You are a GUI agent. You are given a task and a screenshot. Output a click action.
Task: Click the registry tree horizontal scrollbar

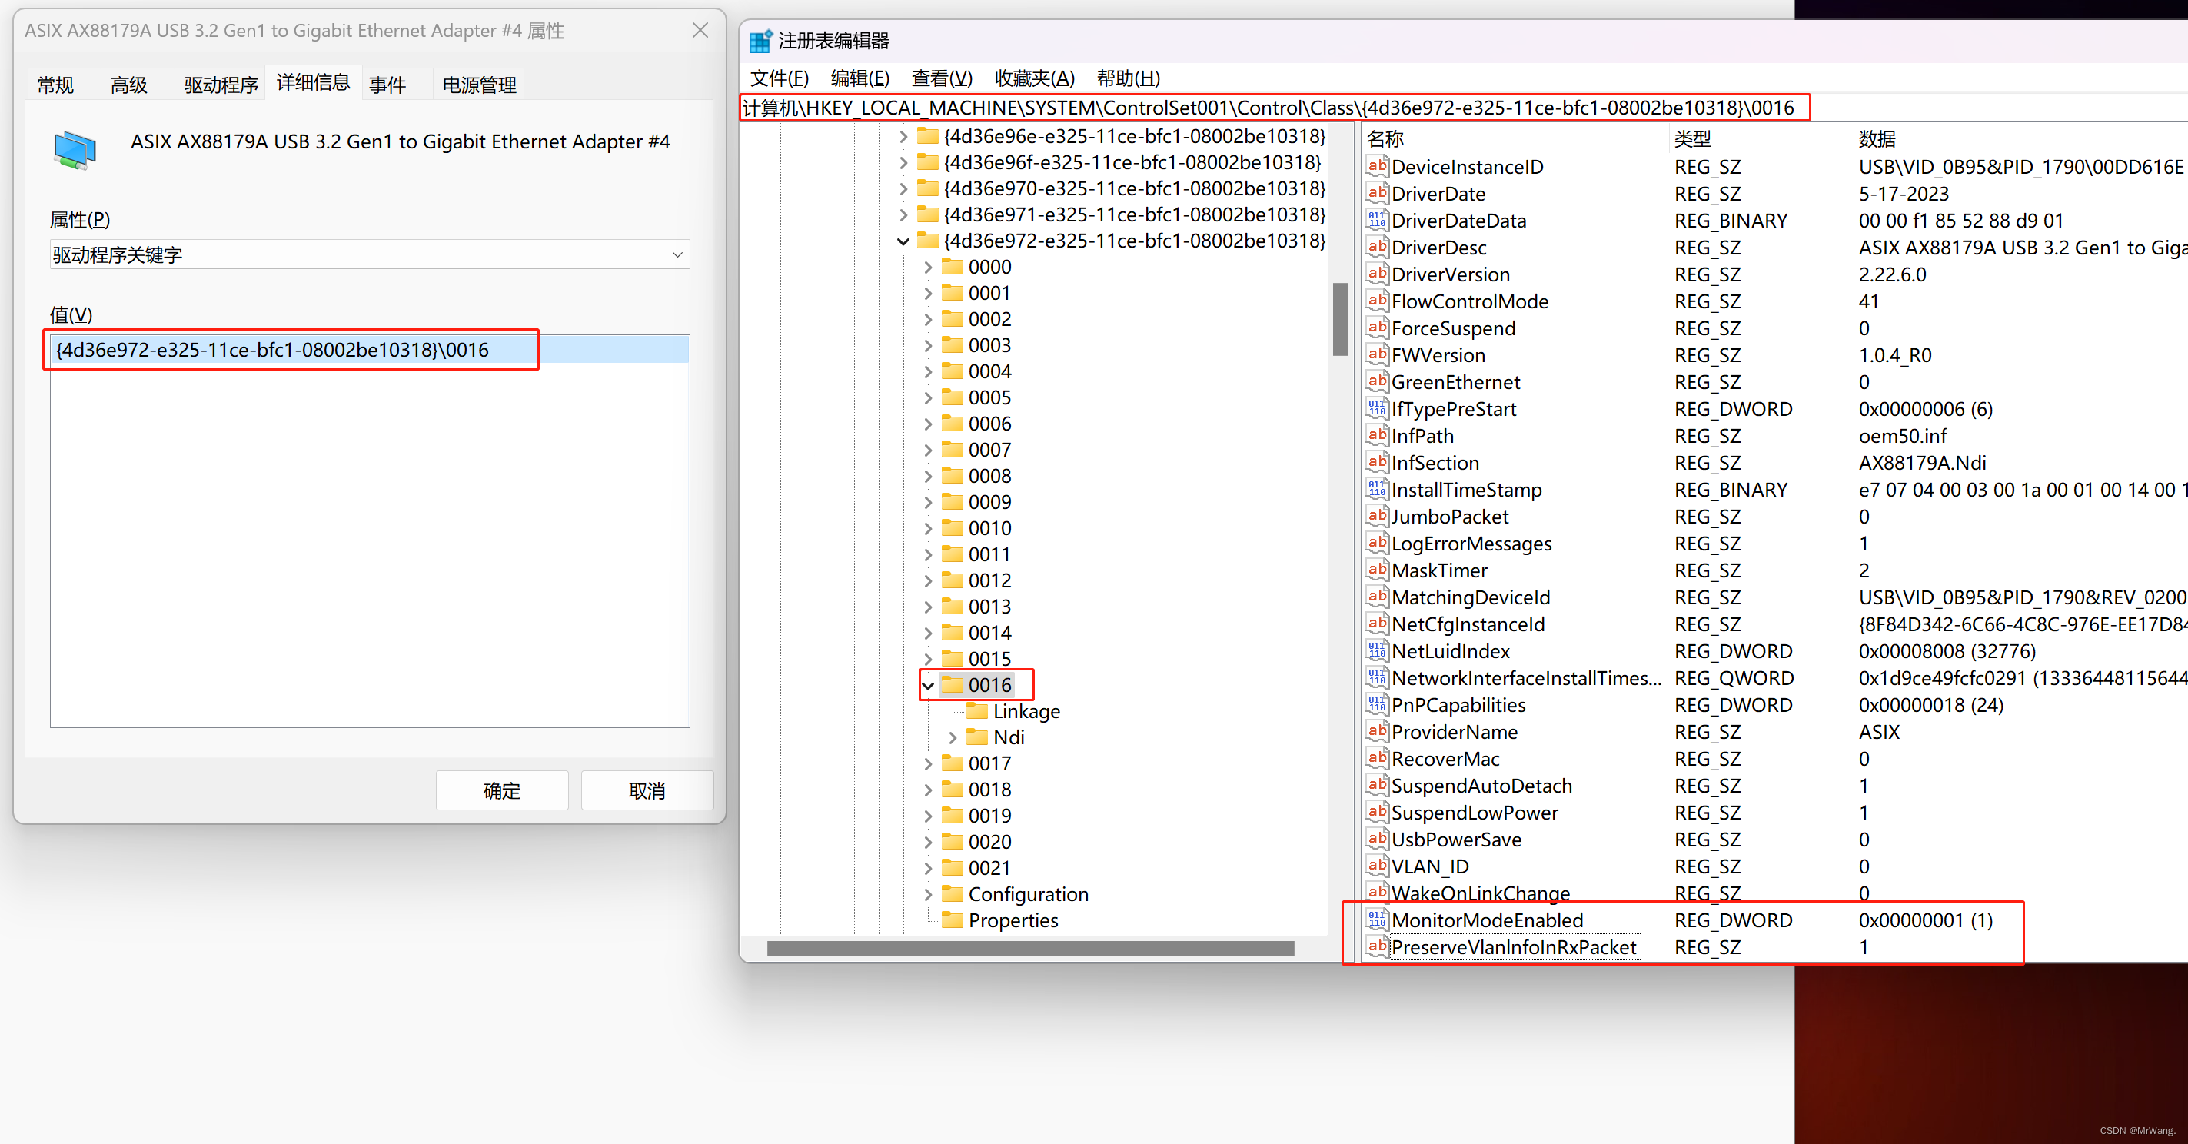pos(1030,948)
